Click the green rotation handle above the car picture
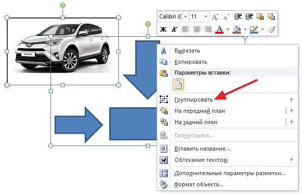The height and width of the screenshot is (194, 302). point(63,5)
